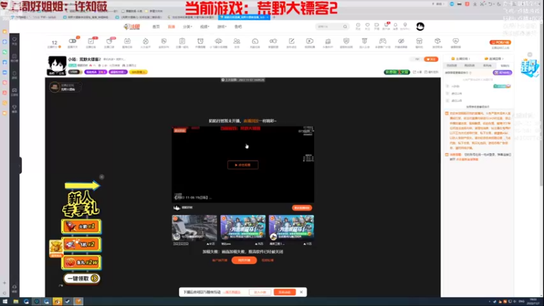
Task: Open File Explorer from the taskbar
Action: 16,301
